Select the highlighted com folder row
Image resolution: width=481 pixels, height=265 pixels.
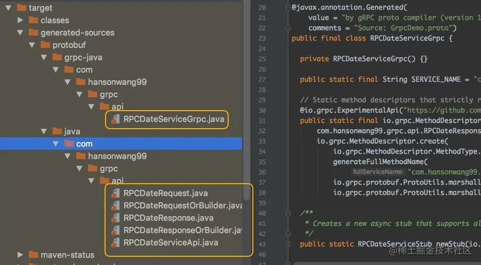click(x=121, y=144)
